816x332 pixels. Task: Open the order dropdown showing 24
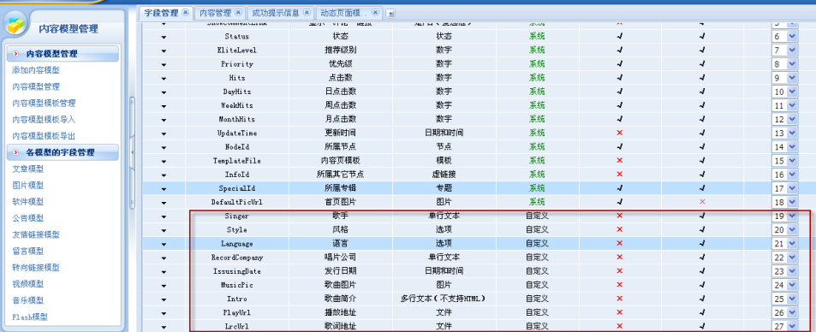coord(785,285)
